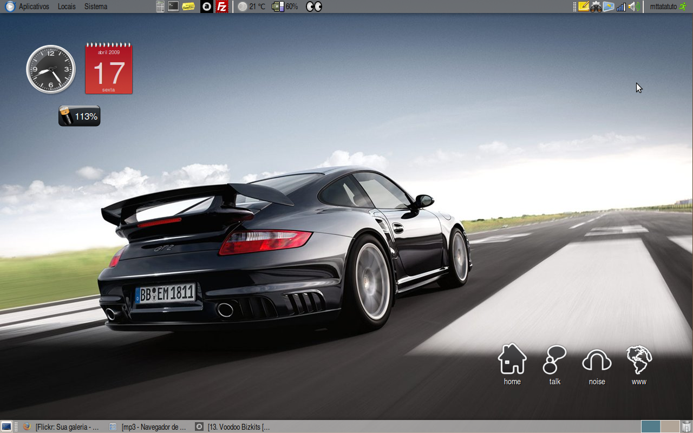This screenshot has width=693, height=433.
Task: Open the Sistema menu
Action: tap(96, 6)
